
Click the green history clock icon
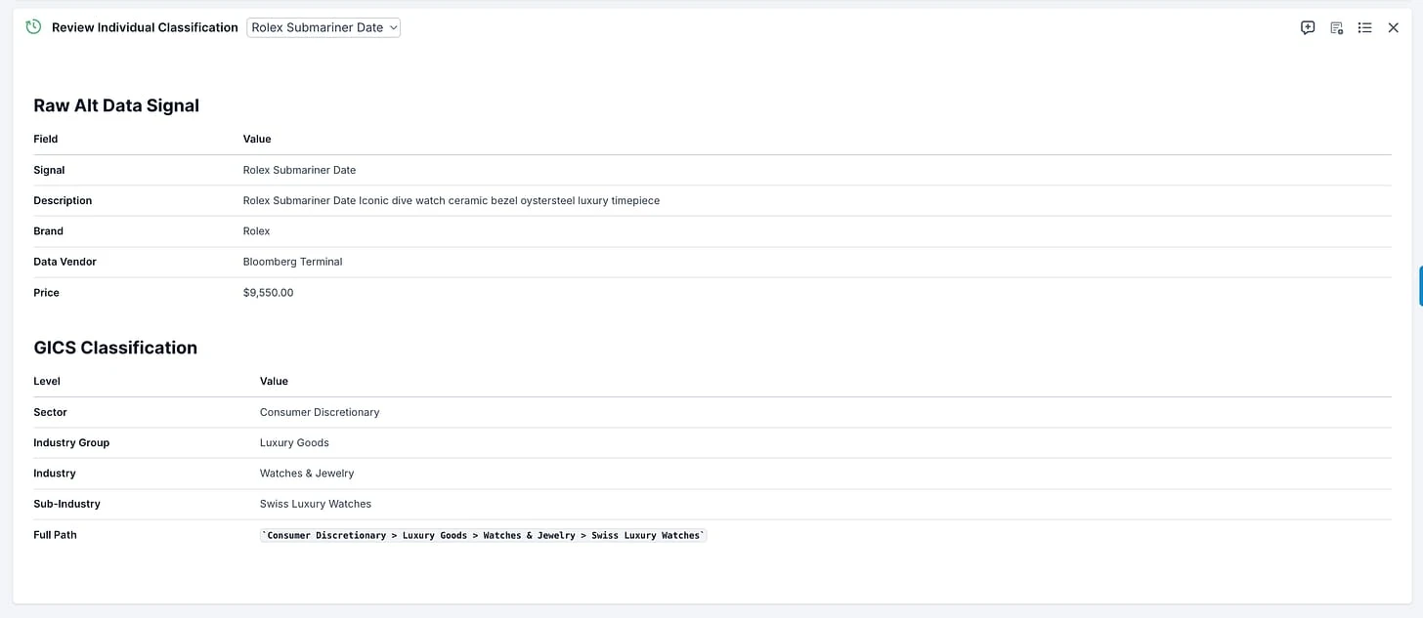(33, 27)
